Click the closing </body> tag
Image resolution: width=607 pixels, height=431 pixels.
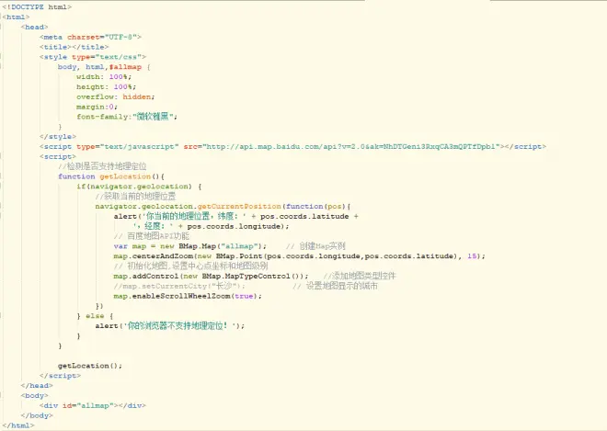point(37,415)
